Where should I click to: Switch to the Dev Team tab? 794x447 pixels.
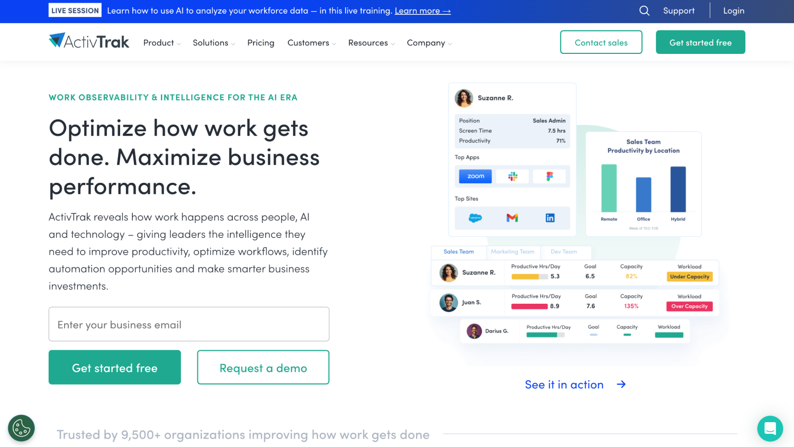[x=564, y=252]
